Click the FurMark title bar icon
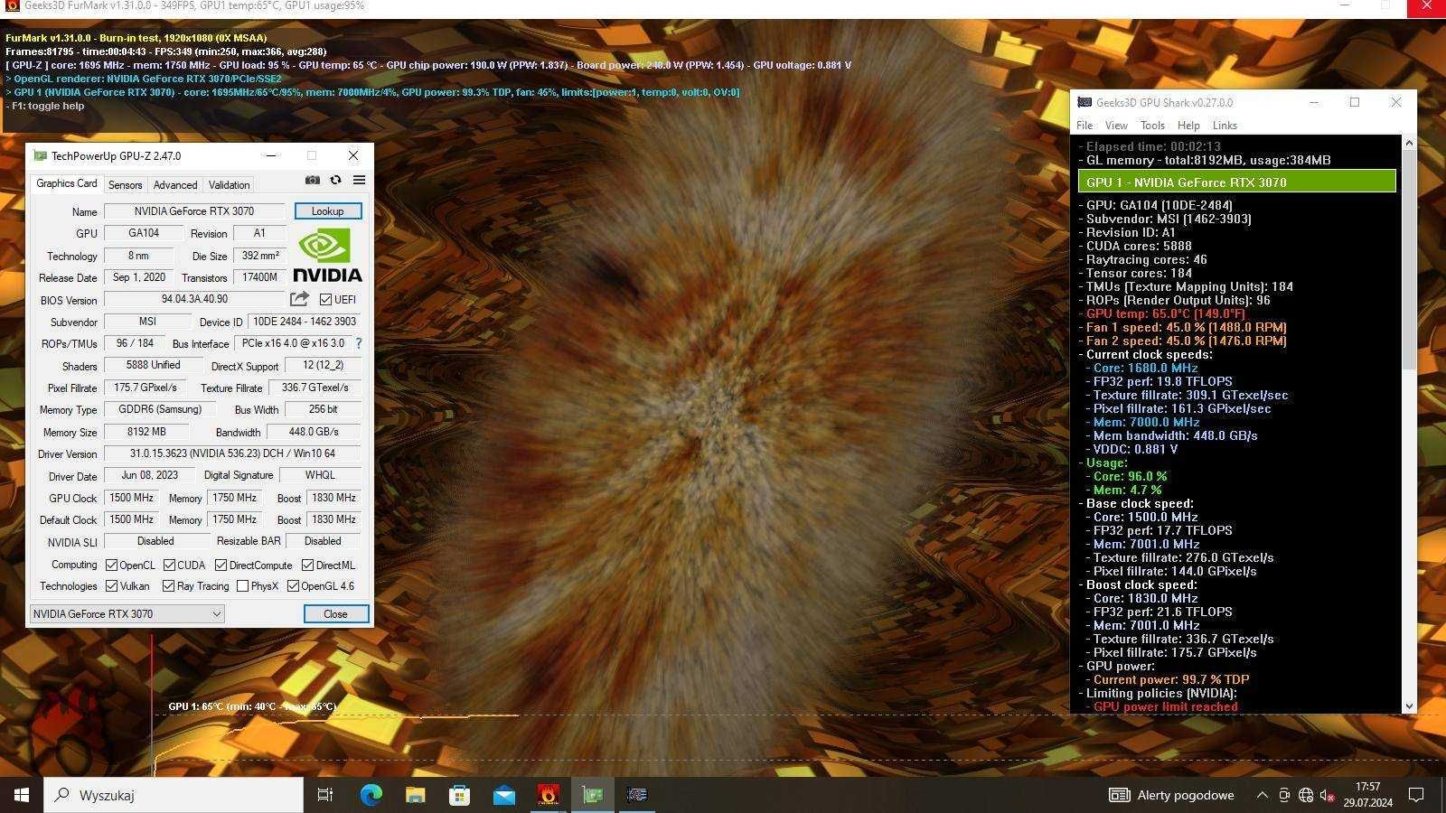The image size is (1446, 813). pyautogui.click(x=12, y=5)
